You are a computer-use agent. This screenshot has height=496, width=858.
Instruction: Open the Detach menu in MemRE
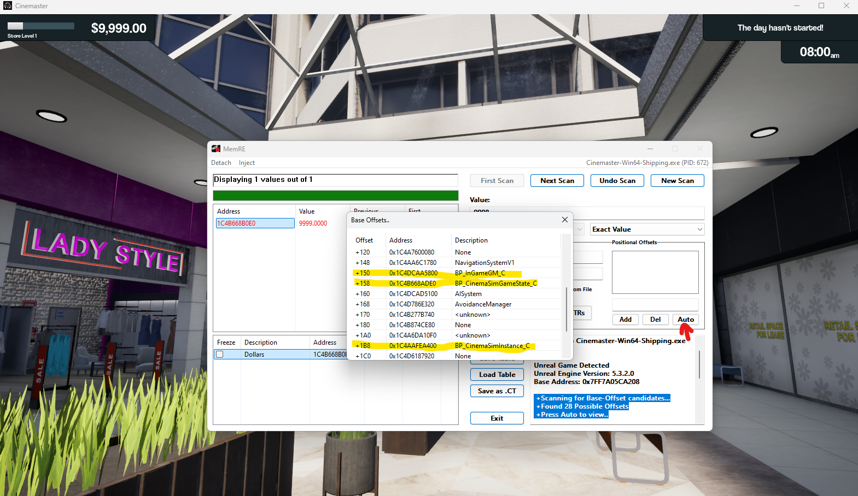coord(221,163)
